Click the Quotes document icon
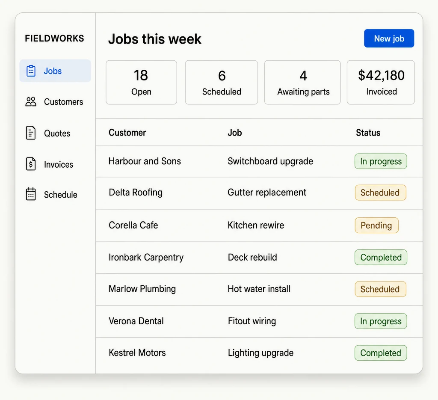The image size is (438, 400). [x=31, y=133]
